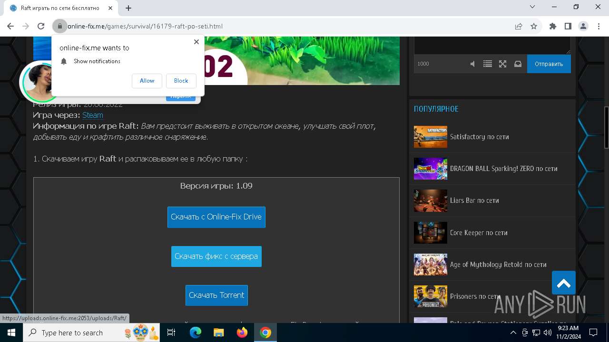Share this page via the share icon
The height and width of the screenshot is (342, 609).
pos(519,27)
